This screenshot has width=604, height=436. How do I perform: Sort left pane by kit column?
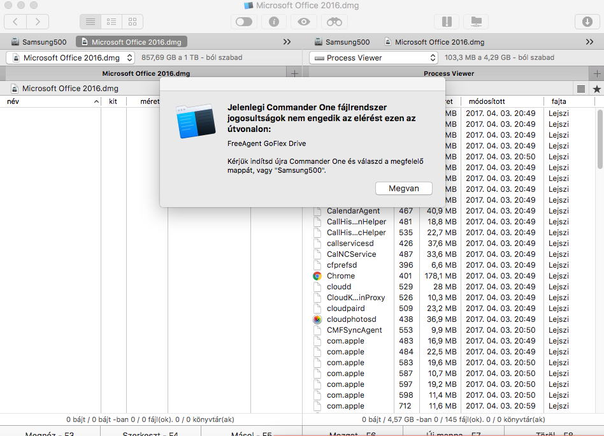click(113, 101)
